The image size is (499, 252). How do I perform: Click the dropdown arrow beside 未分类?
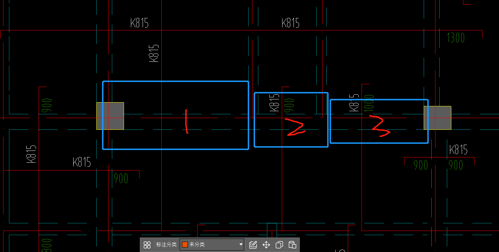241,245
